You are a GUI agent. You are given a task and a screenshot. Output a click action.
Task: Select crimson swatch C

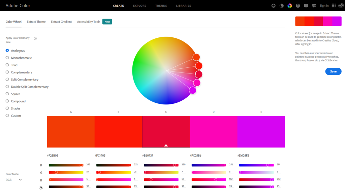click(x=166, y=132)
